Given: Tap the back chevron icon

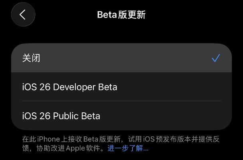Looking at the screenshot, I should coord(23,15).
